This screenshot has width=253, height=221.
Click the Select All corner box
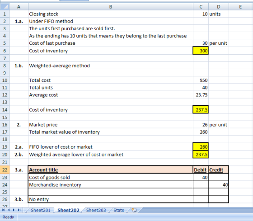click(5, 7)
